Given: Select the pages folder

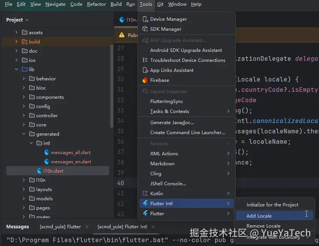Looking at the screenshot, I should [43, 208].
